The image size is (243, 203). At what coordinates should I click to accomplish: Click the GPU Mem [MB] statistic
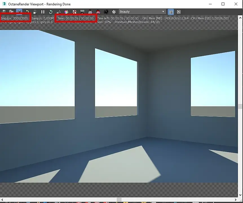[165, 18]
